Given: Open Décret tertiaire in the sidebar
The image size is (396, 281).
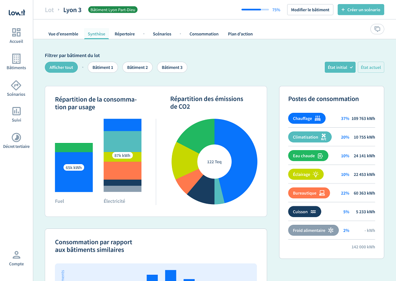Looking at the screenshot, I should click(16, 141).
